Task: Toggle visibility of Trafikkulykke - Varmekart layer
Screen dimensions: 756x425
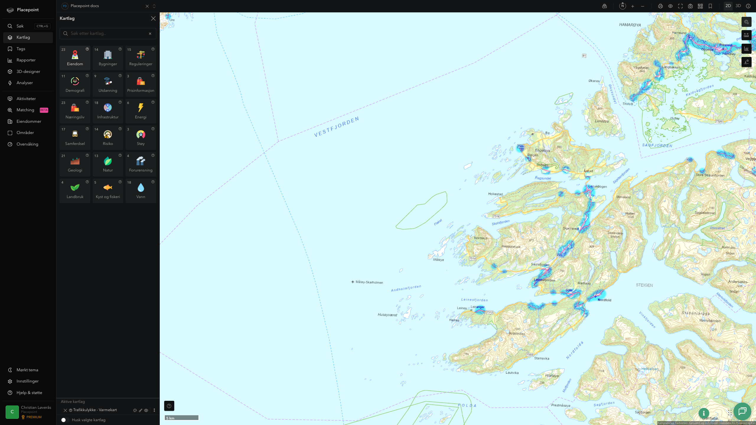Action: [x=146, y=410]
